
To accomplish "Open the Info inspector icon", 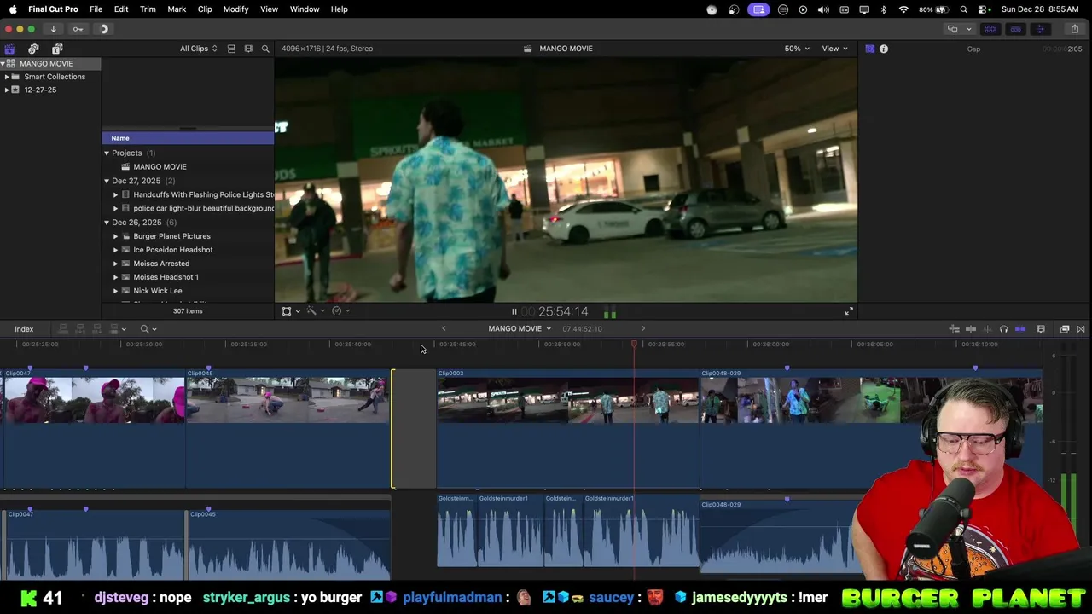I will point(884,49).
